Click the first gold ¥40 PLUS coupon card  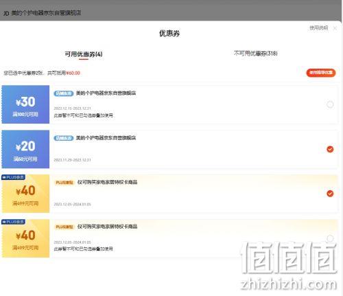(x=25, y=194)
